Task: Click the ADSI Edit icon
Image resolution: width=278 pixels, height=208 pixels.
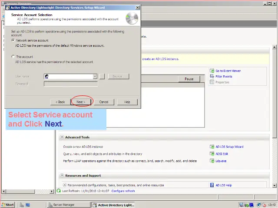Action: [212, 154]
